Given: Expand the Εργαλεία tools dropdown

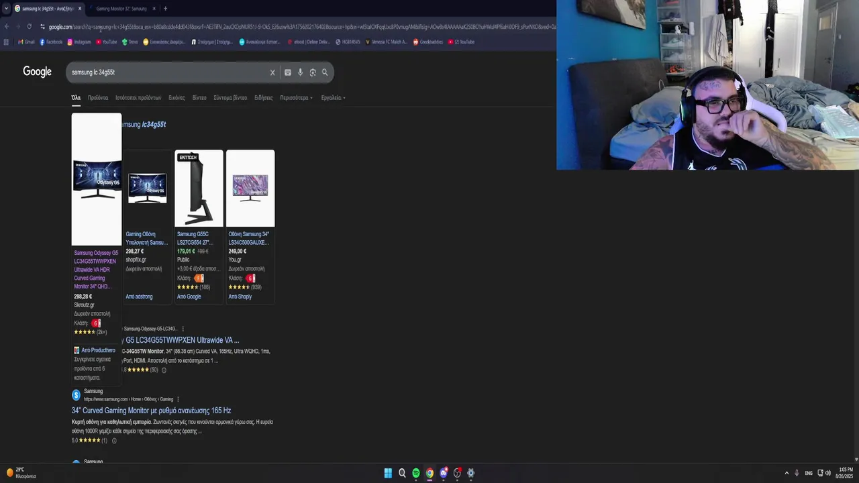Looking at the screenshot, I should [333, 98].
